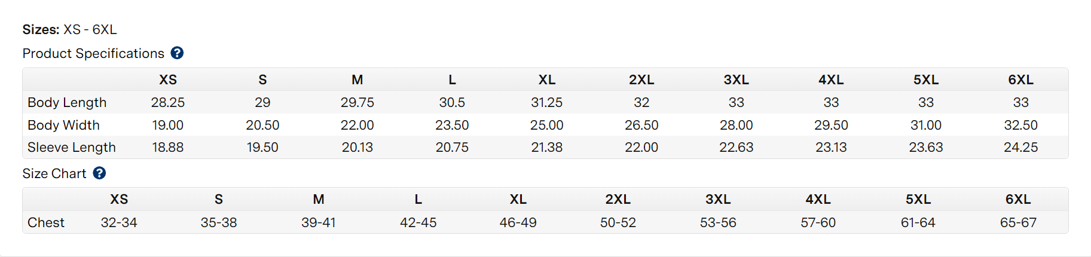The height and width of the screenshot is (257, 1091).
Task: Select the 6XL header in specifications table
Action: [x=1020, y=79]
